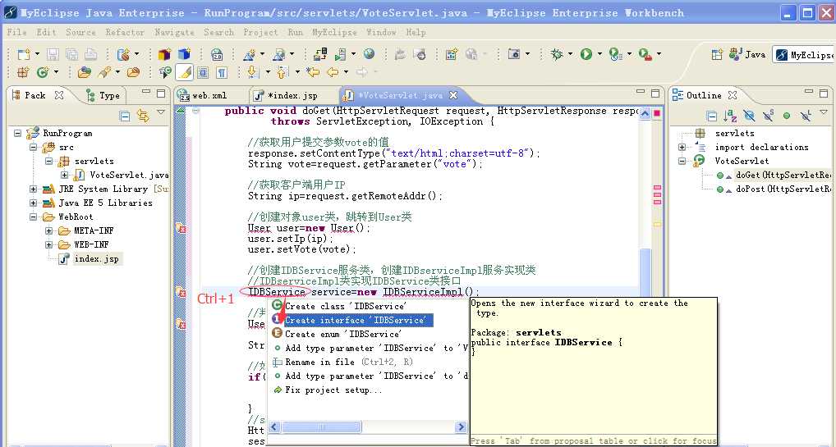836x447 pixels.
Task: Switch to the MyEclipse perspective button
Action: coord(805,54)
